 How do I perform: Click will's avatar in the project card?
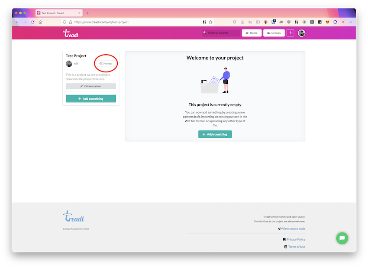coord(69,64)
